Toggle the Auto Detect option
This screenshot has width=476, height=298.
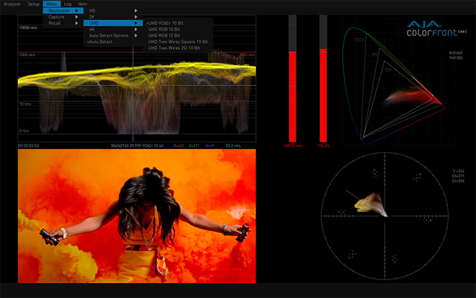pyautogui.click(x=100, y=42)
